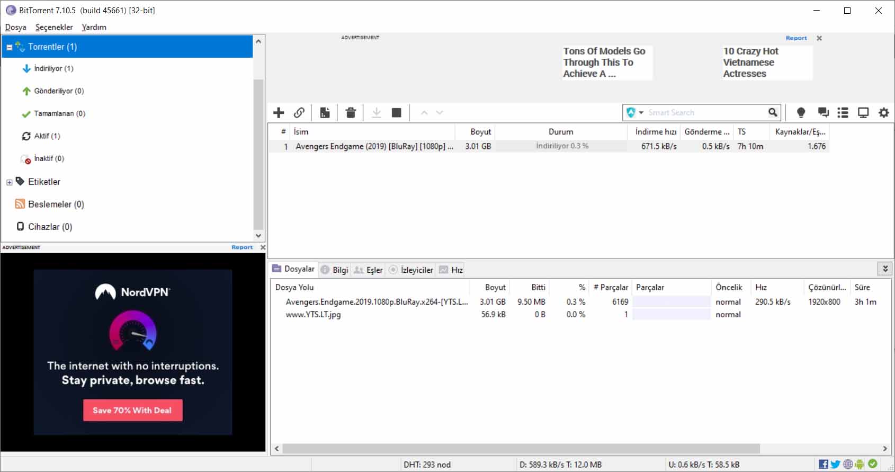
Task: Open search provider shield dropdown
Action: (634, 112)
